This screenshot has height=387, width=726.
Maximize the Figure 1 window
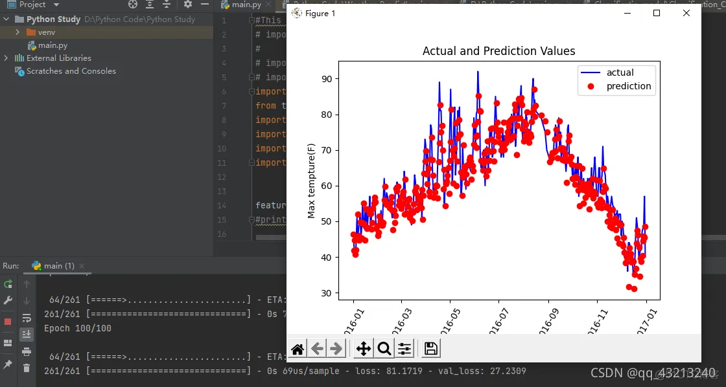[x=657, y=14]
